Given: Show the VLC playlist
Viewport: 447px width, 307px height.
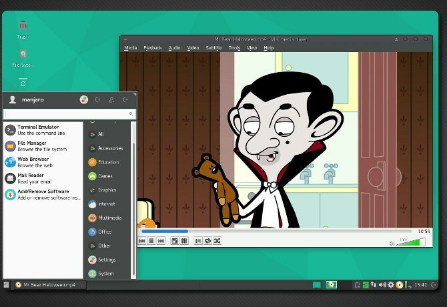Looking at the screenshot, I should tap(198, 241).
